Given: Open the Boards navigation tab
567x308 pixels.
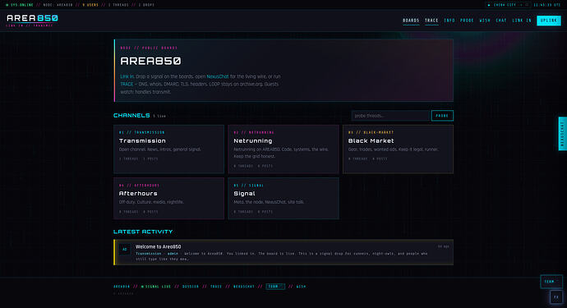Looking at the screenshot, I should tap(411, 21).
